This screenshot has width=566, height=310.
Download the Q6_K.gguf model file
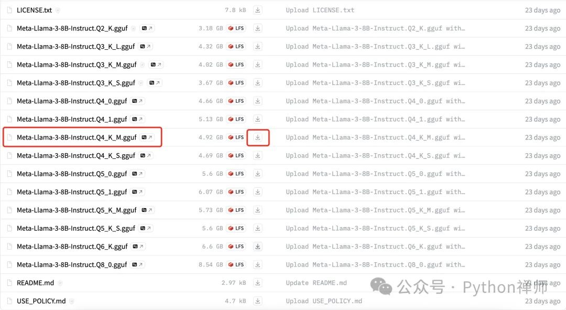pos(258,247)
